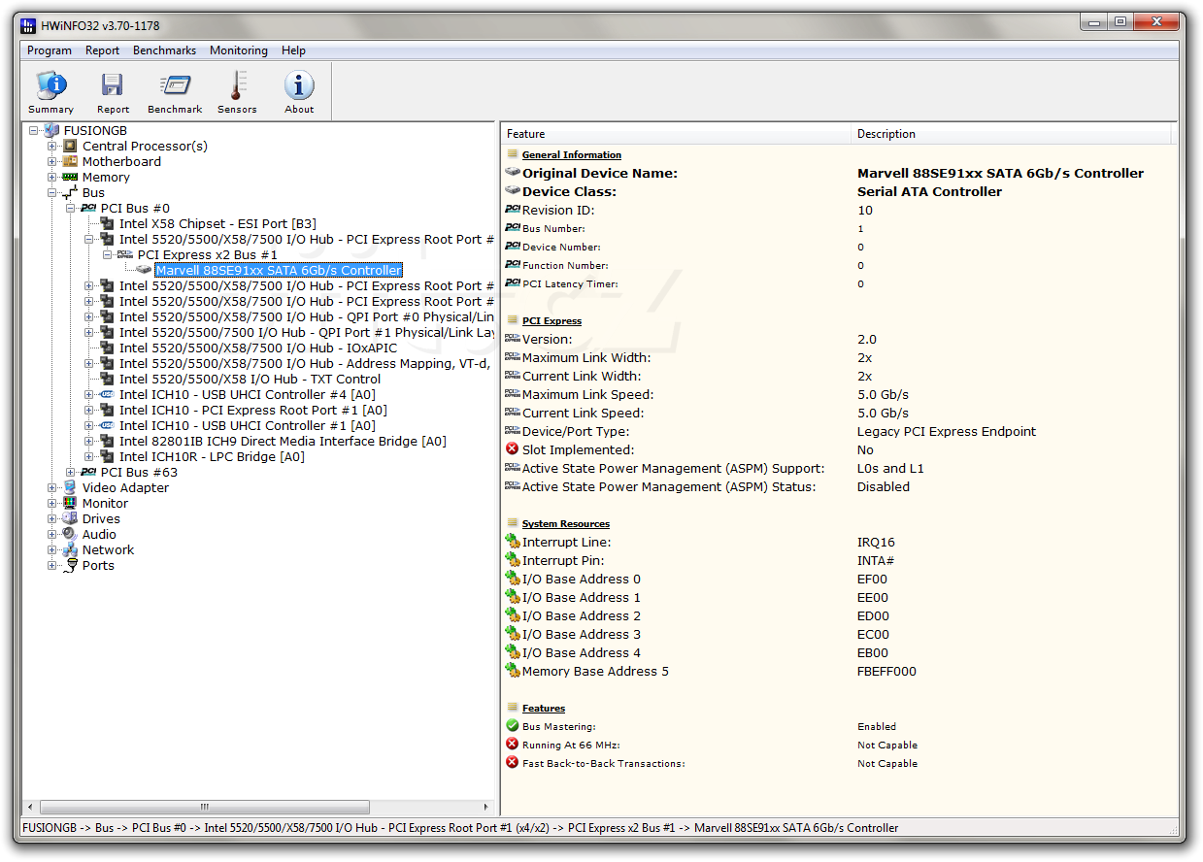Image resolution: width=1203 pixels, height=862 pixels.
Task: Collapse the PCI Express x2 Bus #1 node
Action: pyautogui.click(x=108, y=255)
